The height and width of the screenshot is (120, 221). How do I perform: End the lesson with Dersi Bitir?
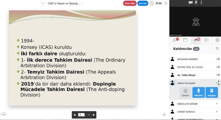(x=130, y=3)
